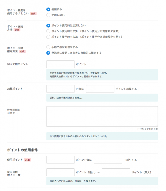Choose ポイント使用分は対象額から除く option
Screen dimensions: 166x191
click(48, 37)
